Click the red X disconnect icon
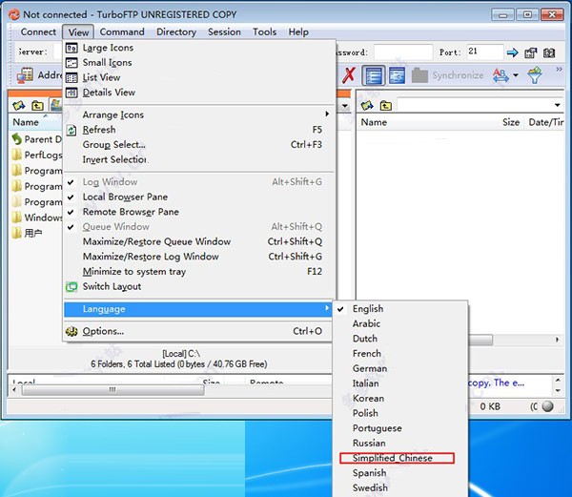572x497 pixels. pyautogui.click(x=349, y=75)
